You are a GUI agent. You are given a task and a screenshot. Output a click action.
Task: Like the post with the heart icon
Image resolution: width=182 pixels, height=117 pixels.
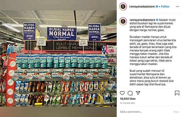122,93
